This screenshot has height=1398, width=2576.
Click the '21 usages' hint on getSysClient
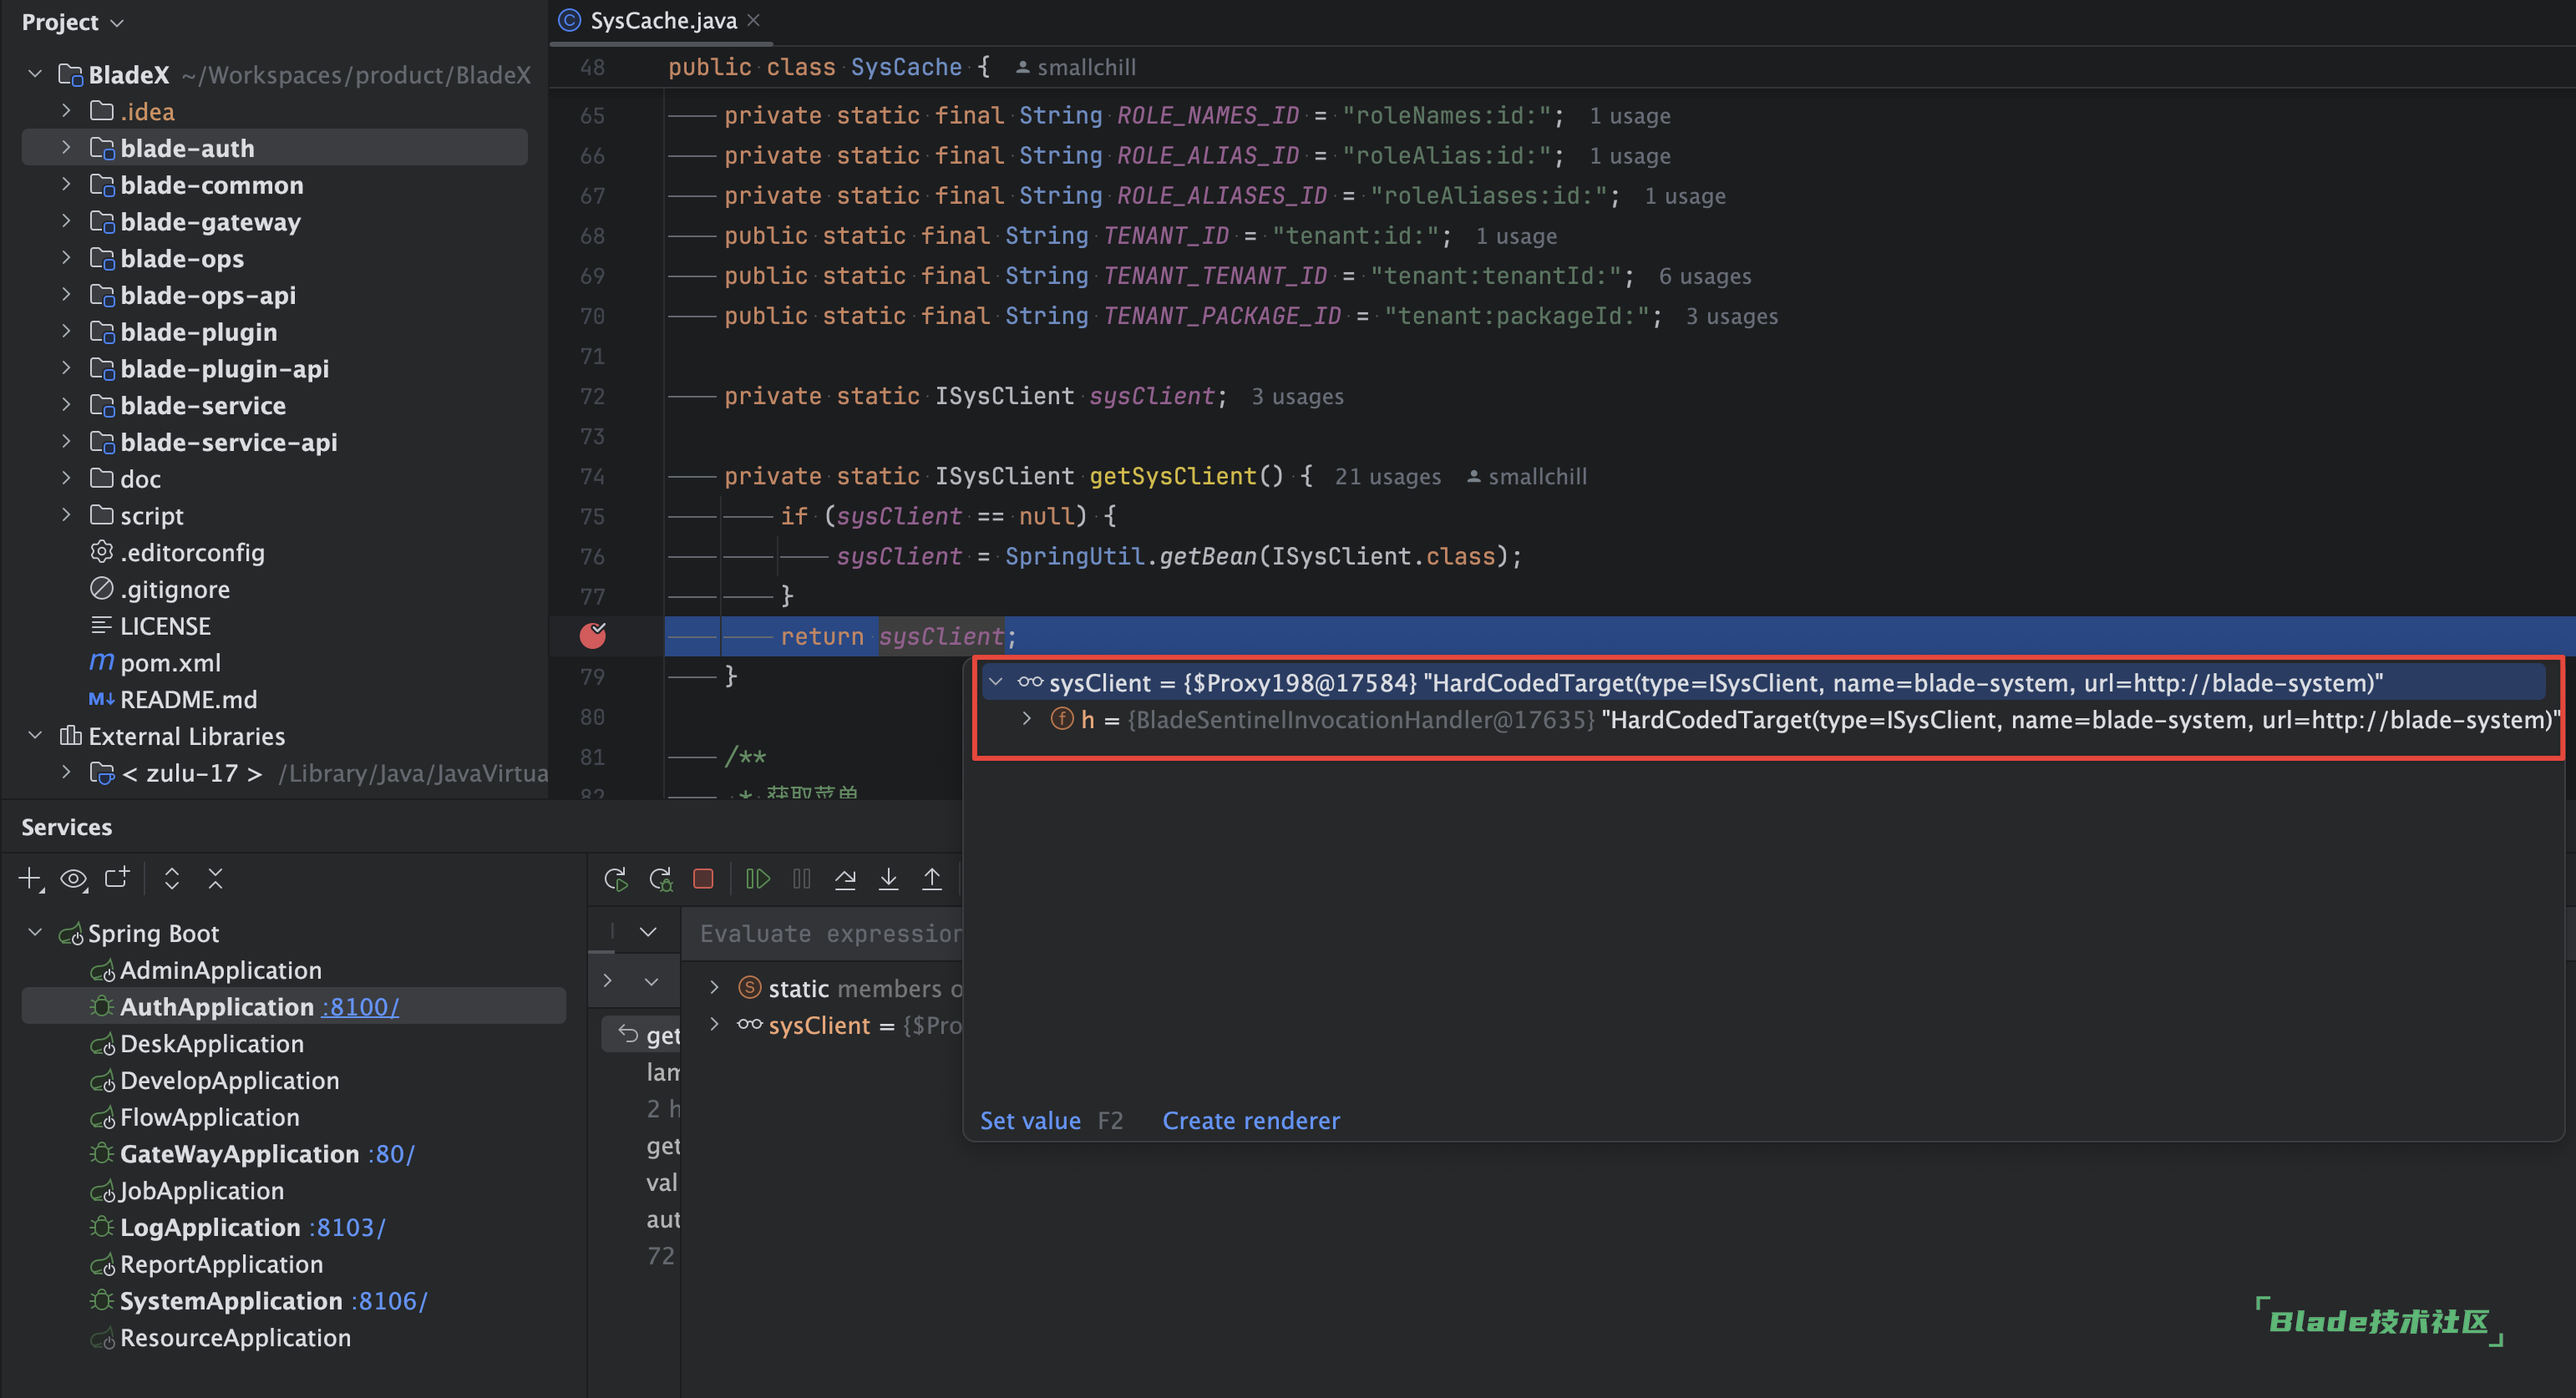tap(1388, 476)
